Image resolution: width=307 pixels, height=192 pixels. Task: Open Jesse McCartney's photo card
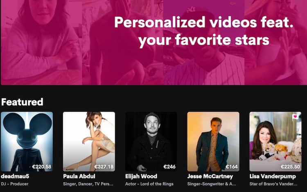pyautogui.click(x=213, y=142)
